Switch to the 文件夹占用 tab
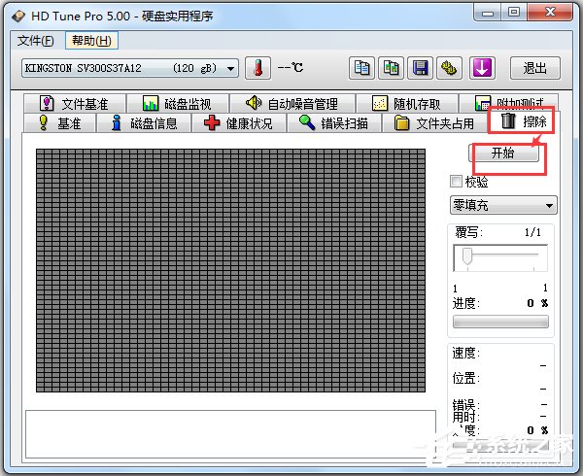The width and height of the screenshot is (583, 476). [435, 123]
